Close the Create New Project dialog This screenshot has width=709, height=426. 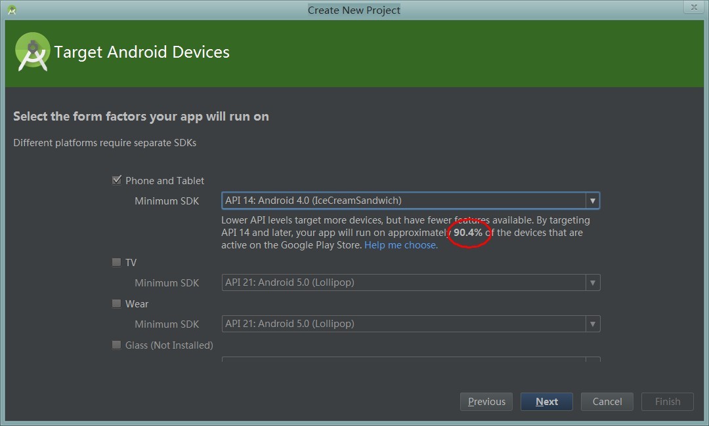point(693,7)
